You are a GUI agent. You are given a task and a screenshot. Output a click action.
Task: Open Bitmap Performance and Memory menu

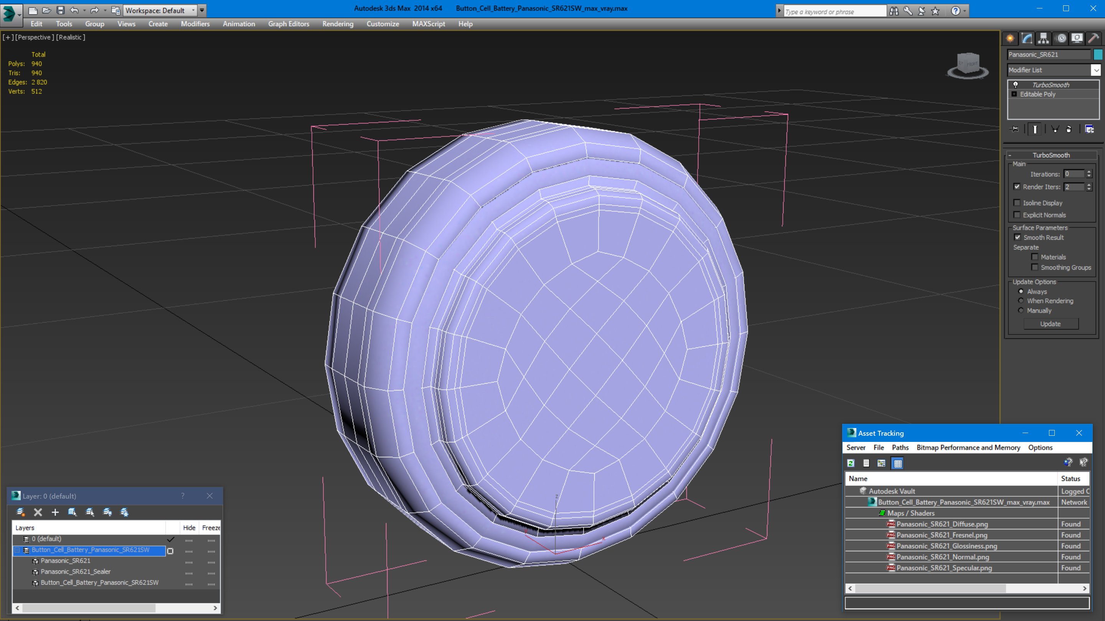(968, 447)
